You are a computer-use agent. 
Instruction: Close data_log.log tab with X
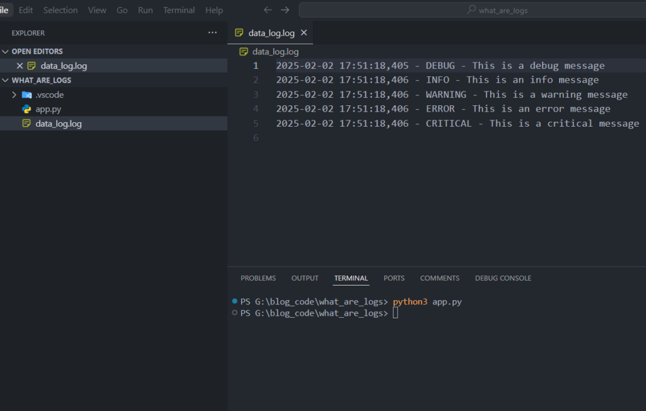(303, 33)
